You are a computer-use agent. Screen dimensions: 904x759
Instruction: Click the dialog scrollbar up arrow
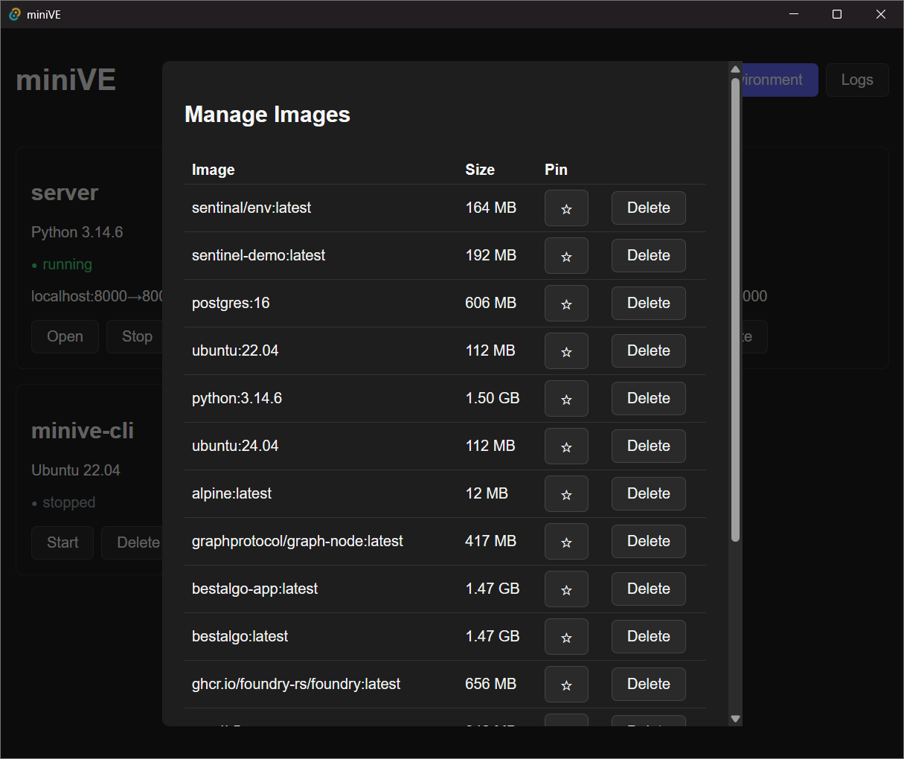click(735, 69)
